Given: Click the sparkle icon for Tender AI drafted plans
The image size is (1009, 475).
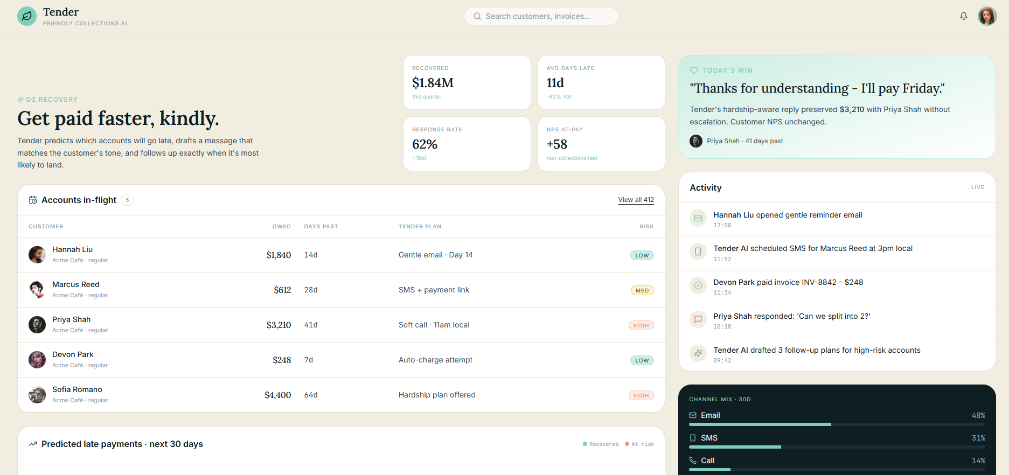Looking at the screenshot, I should pyautogui.click(x=698, y=353).
